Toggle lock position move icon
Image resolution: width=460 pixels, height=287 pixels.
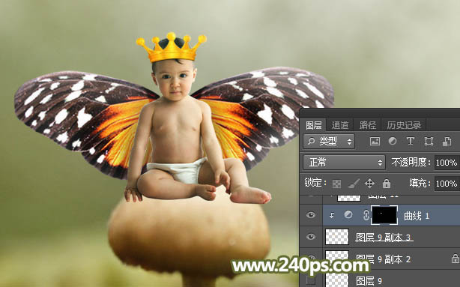[369, 184]
